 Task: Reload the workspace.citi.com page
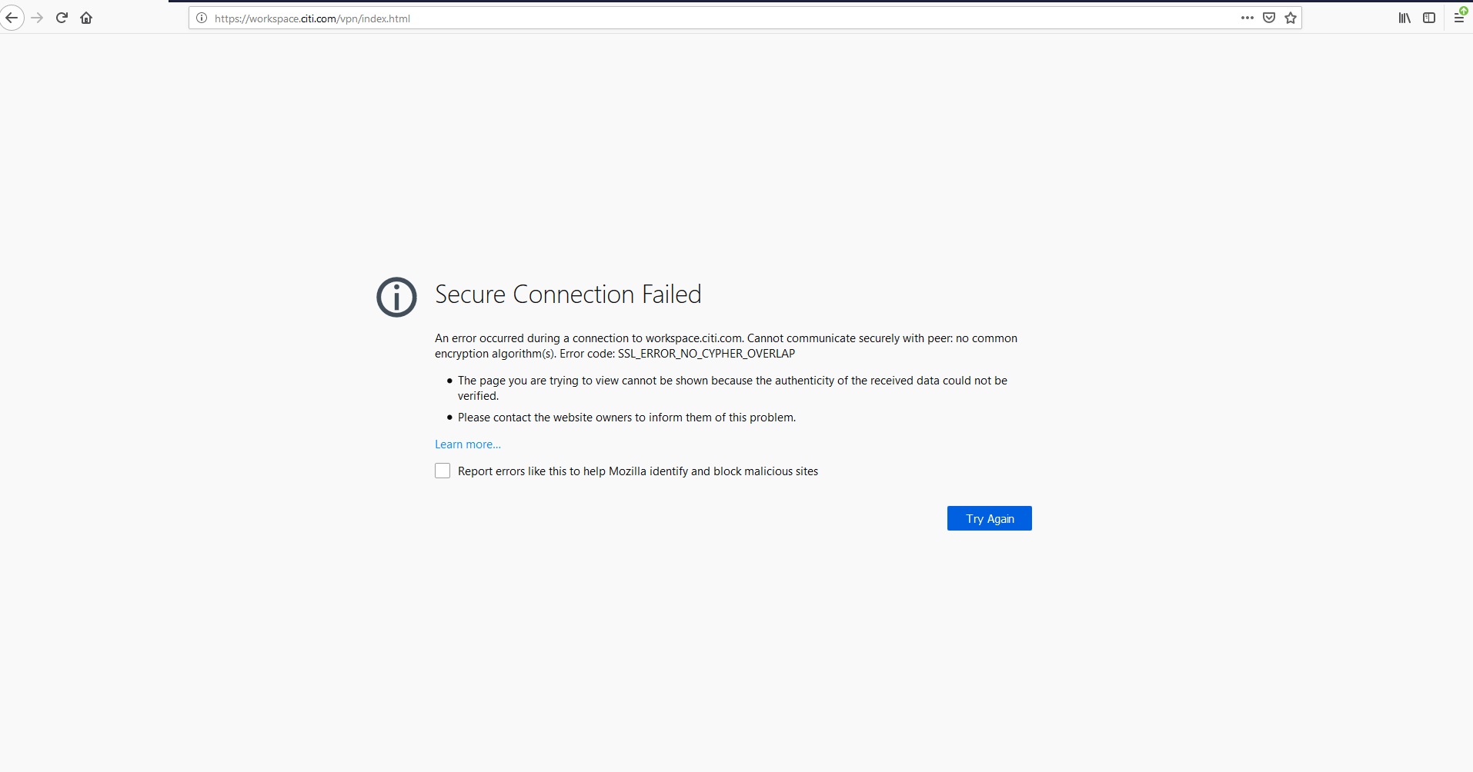pyautogui.click(x=62, y=18)
